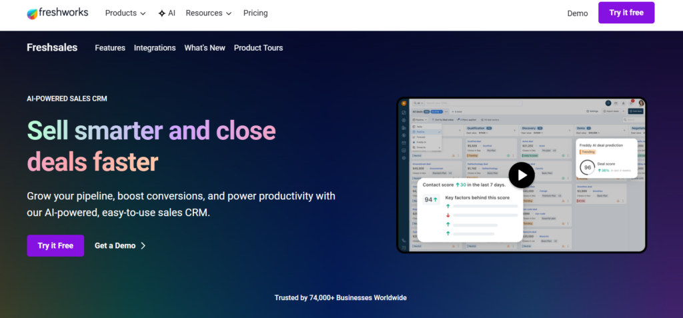Open the Integrations tab
Viewport: 683px width, 318px height.
pos(155,48)
